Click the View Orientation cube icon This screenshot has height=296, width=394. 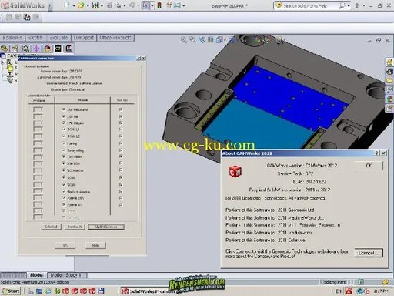(x=219, y=39)
